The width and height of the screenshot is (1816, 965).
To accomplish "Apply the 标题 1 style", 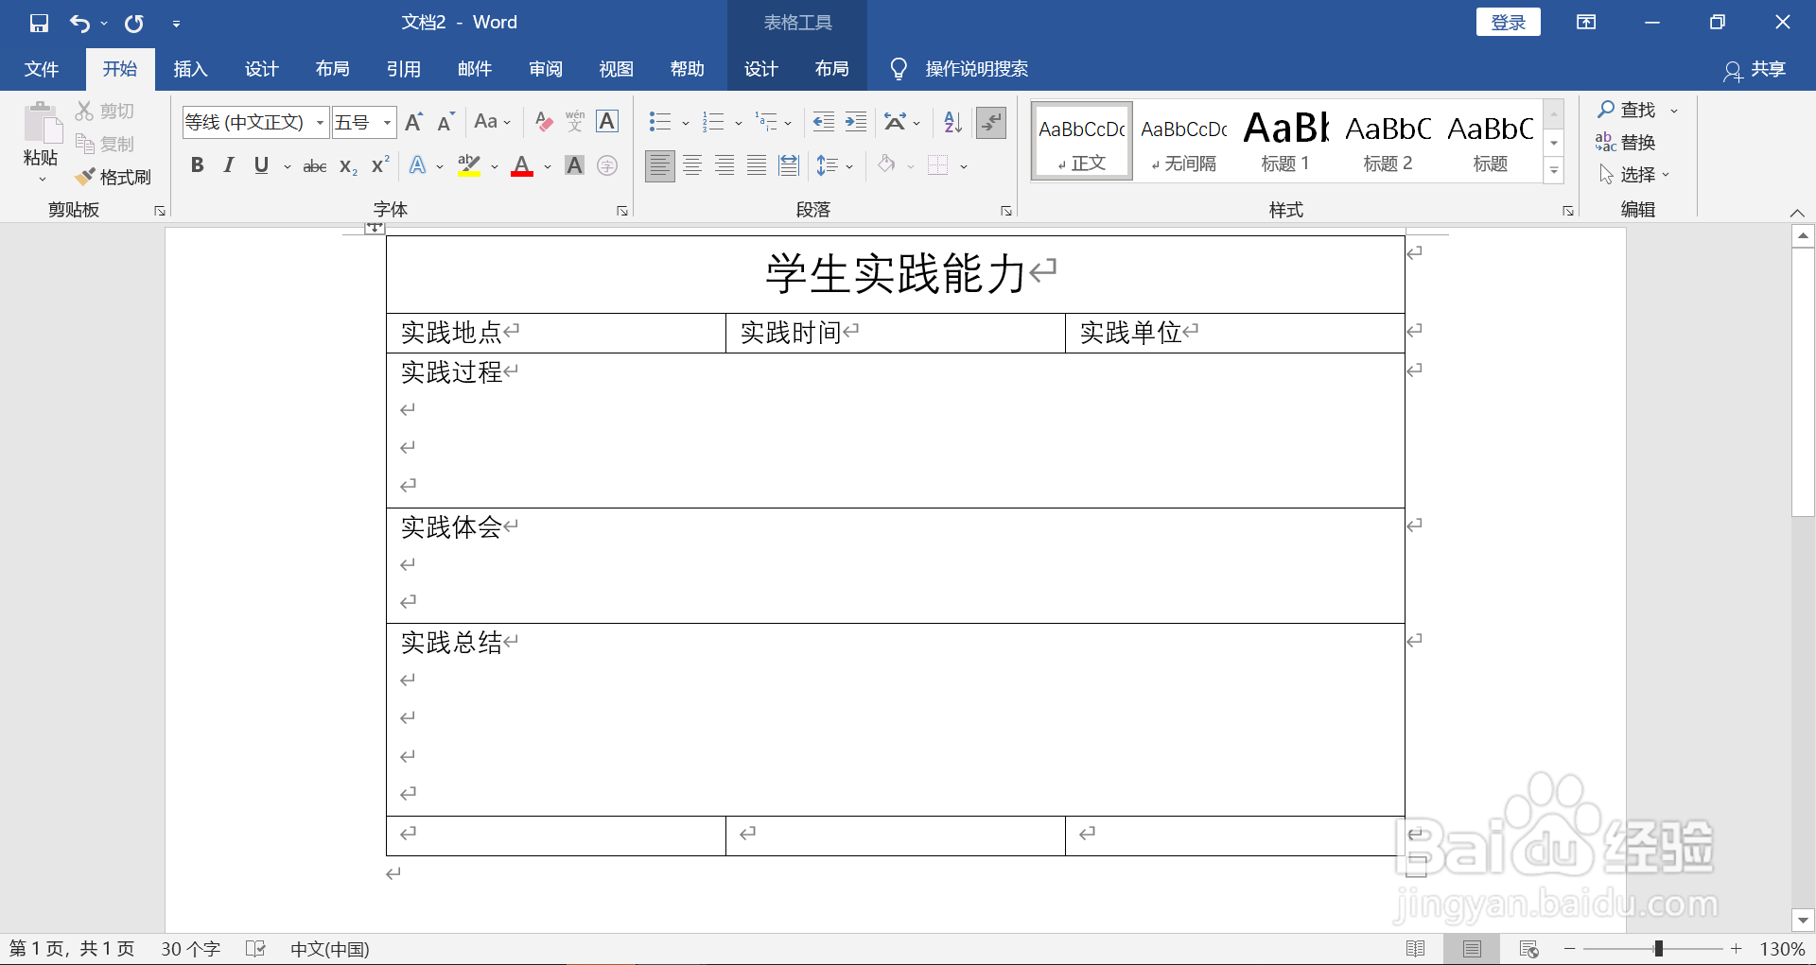I will 1284,140.
